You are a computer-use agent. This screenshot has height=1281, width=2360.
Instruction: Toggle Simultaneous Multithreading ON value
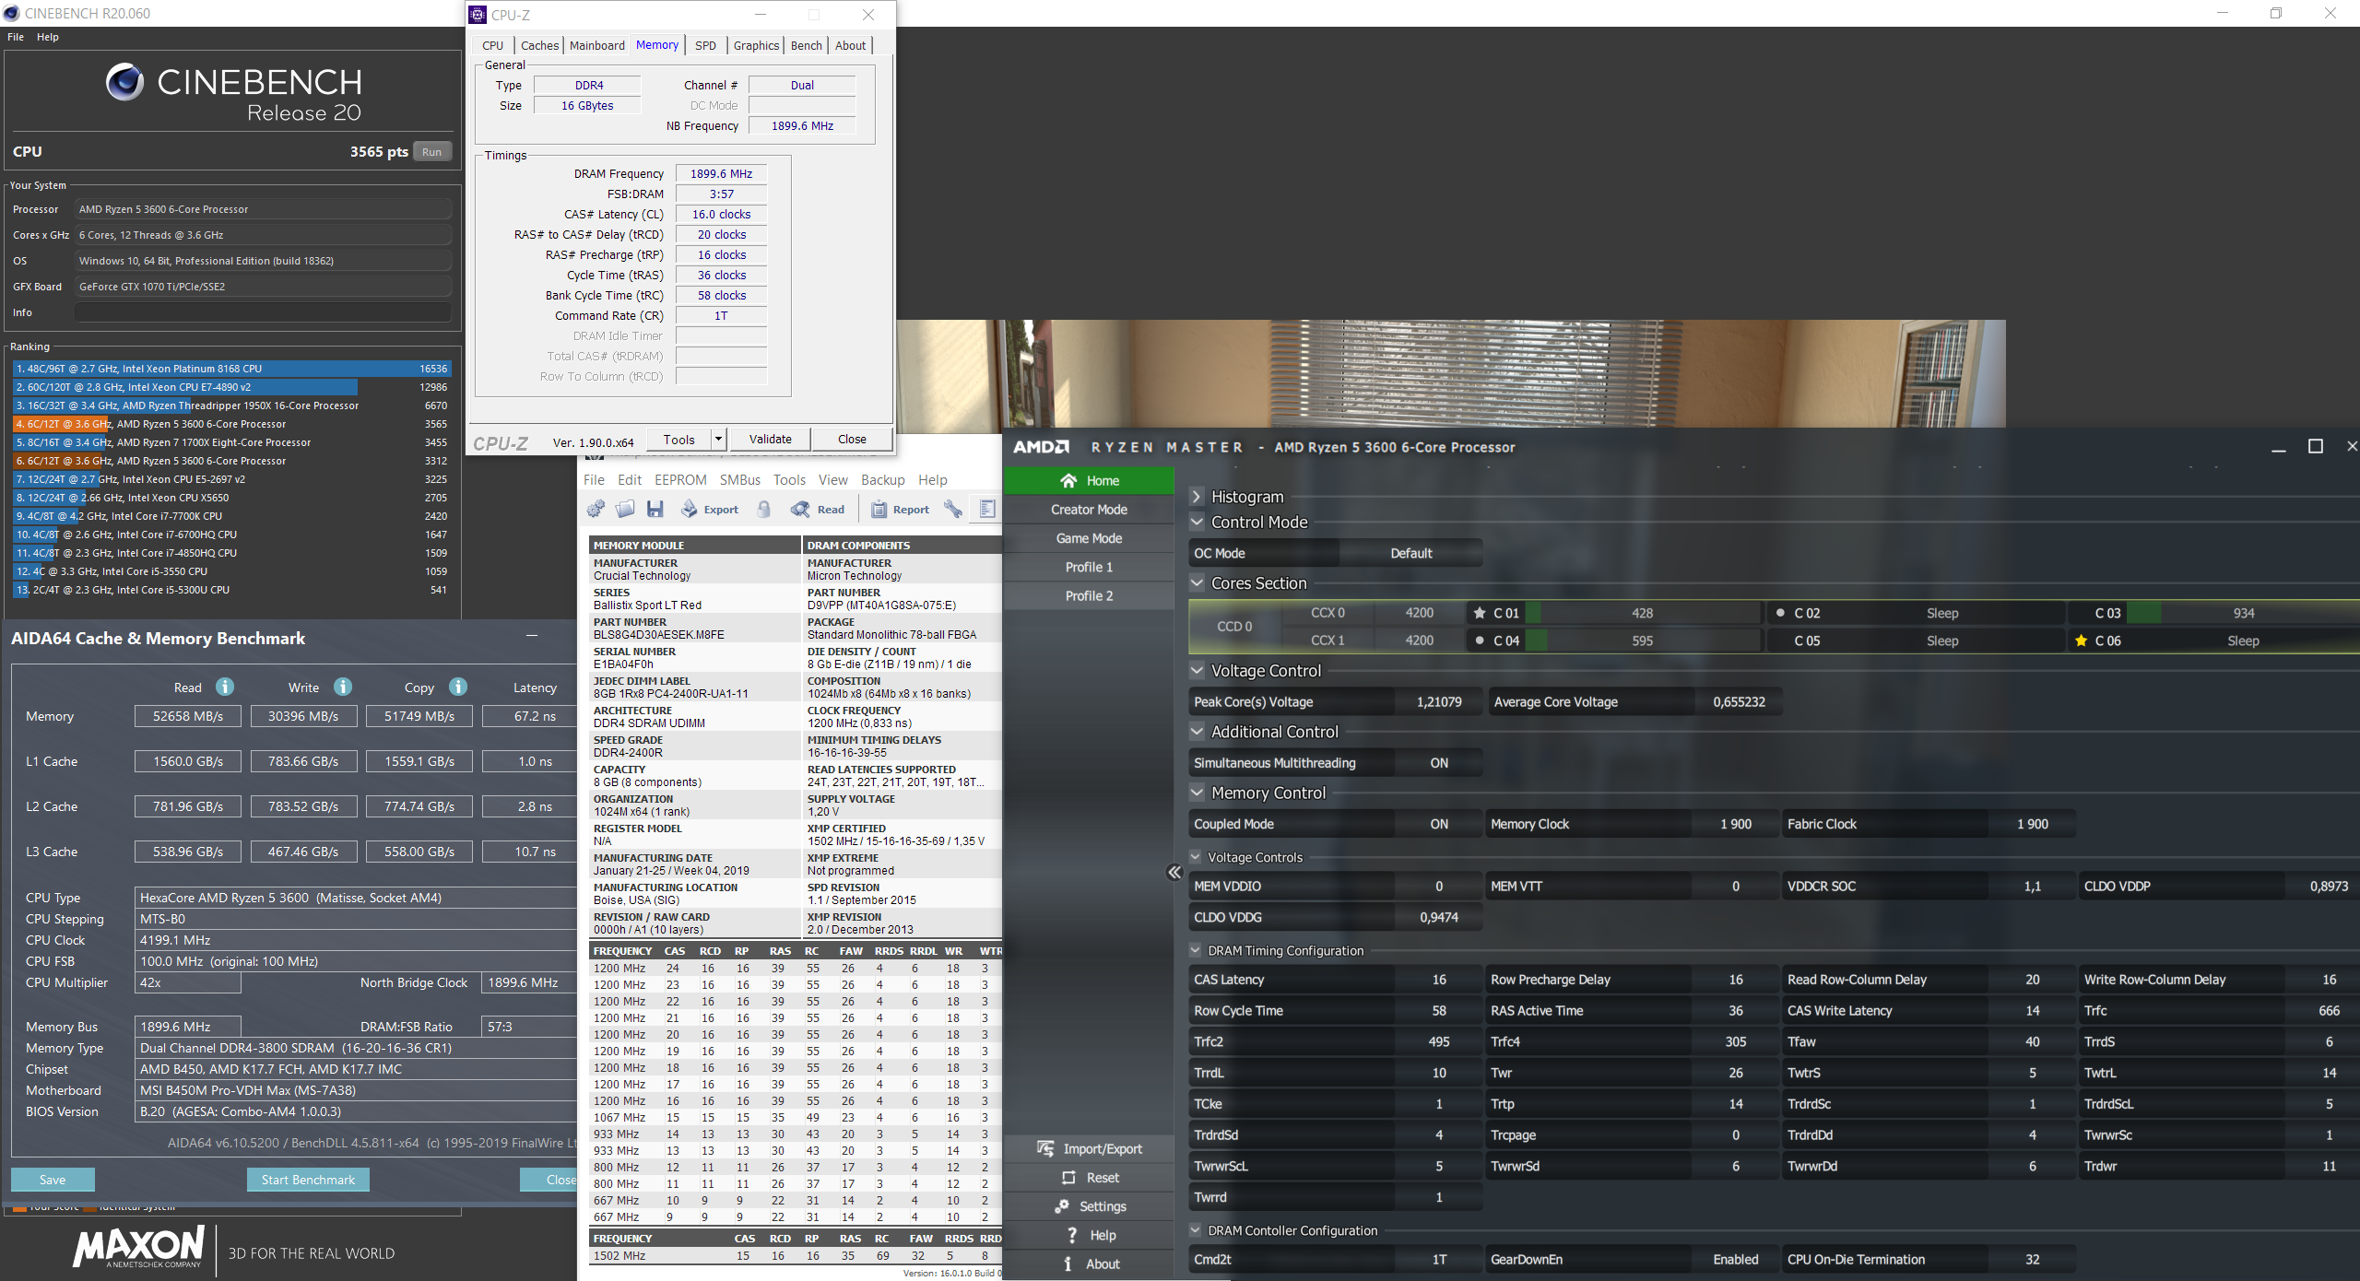click(1438, 763)
